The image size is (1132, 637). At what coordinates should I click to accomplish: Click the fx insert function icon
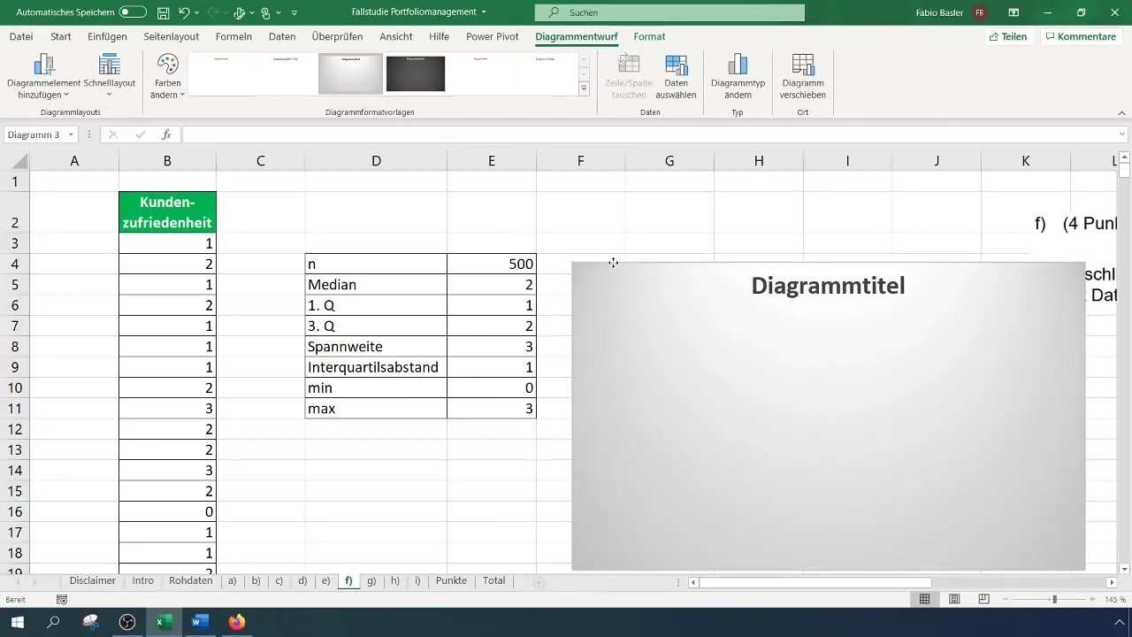click(166, 134)
